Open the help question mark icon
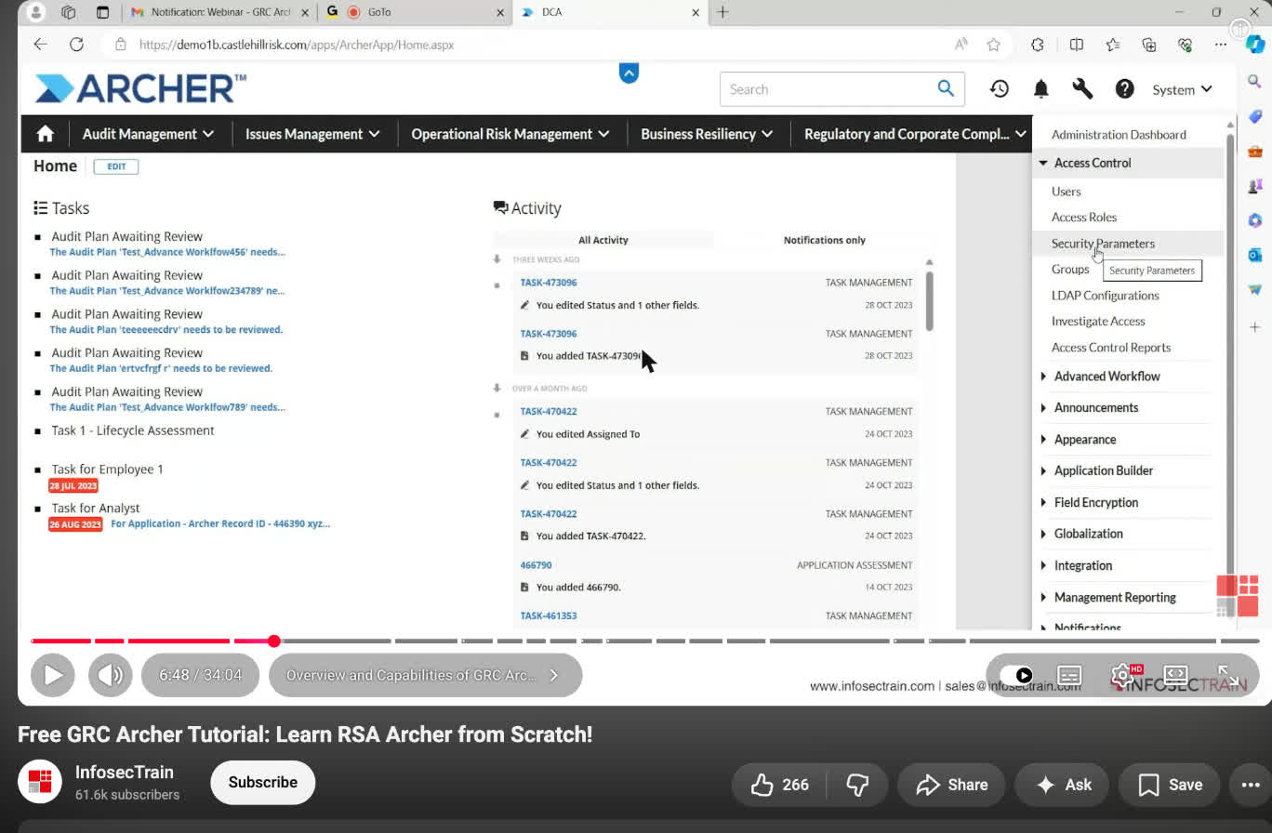1272x833 pixels. (1125, 89)
